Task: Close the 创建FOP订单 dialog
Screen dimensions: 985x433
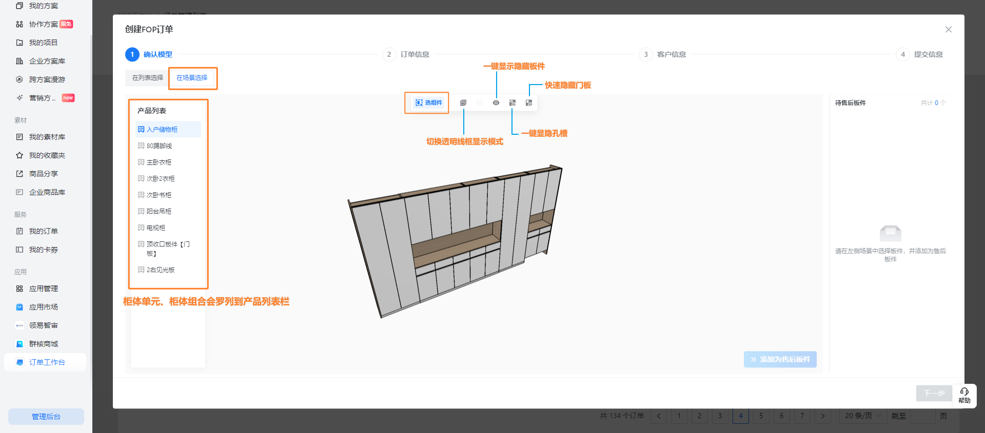Action: point(948,30)
